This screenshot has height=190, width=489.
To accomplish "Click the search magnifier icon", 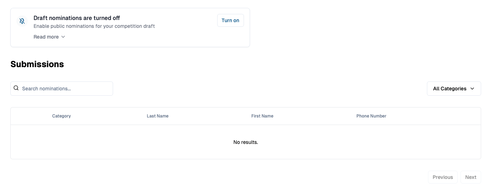I will pos(16,88).
